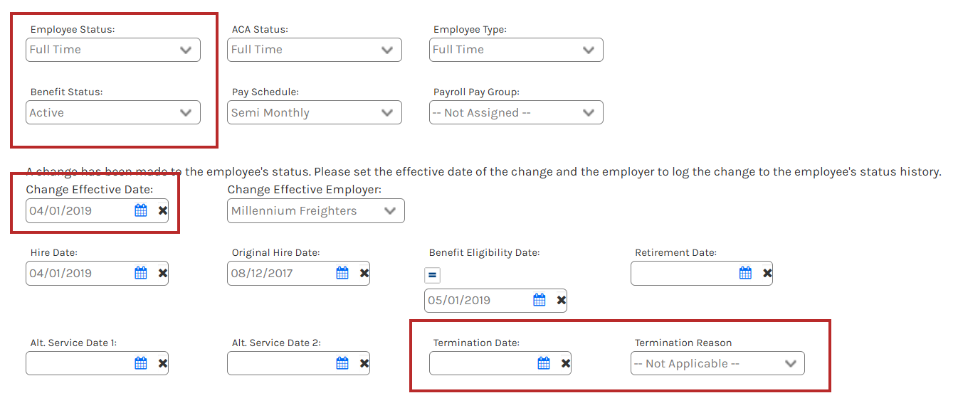958x398 pixels.
Task: Click the status change instruction message
Action: coord(484,172)
